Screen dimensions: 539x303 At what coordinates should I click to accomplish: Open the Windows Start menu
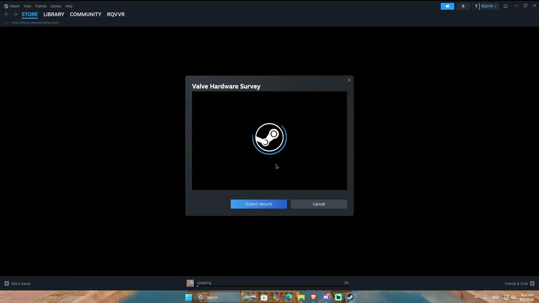point(189,298)
